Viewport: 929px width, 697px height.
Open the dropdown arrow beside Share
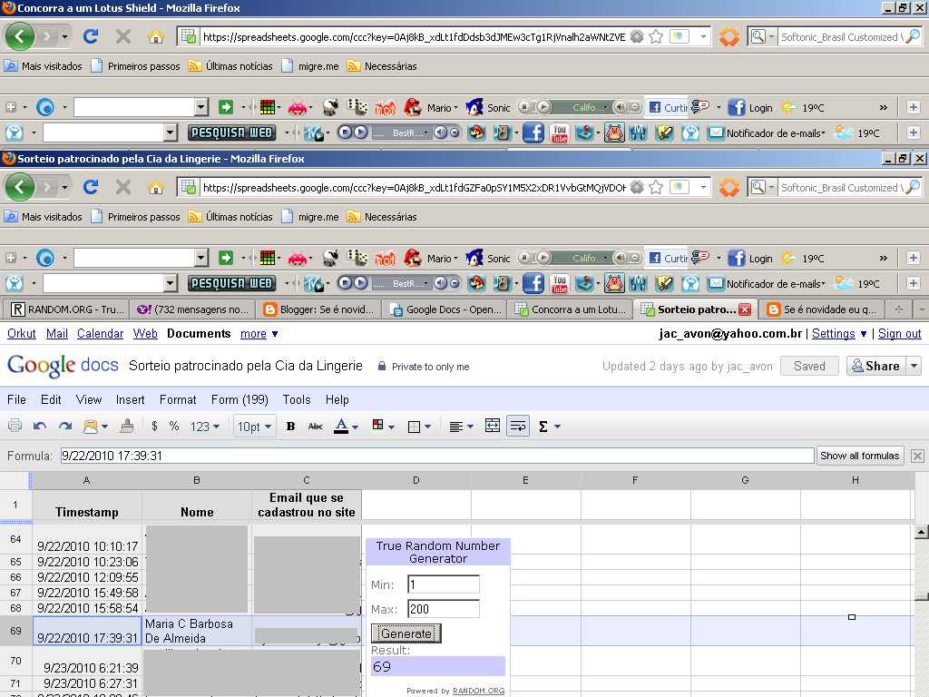(x=914, y=366)
